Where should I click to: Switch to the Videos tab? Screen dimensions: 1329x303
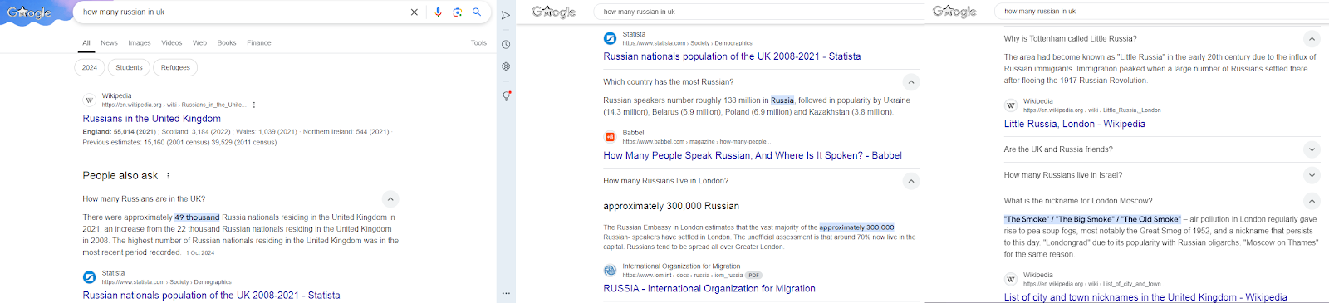click(x=172, y=43)
